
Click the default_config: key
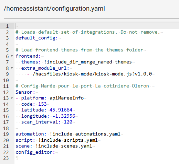(36, 38)
